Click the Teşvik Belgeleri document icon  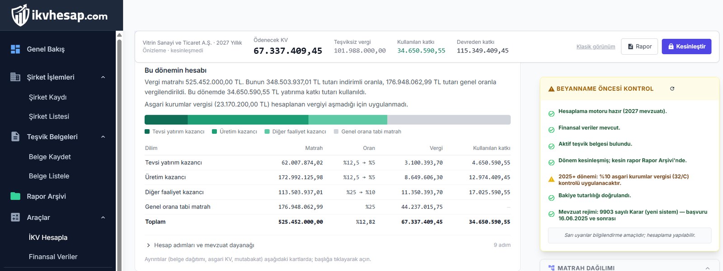(15, 136)
